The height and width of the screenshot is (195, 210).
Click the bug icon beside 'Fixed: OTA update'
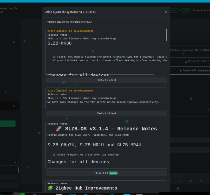coord(54,57)
